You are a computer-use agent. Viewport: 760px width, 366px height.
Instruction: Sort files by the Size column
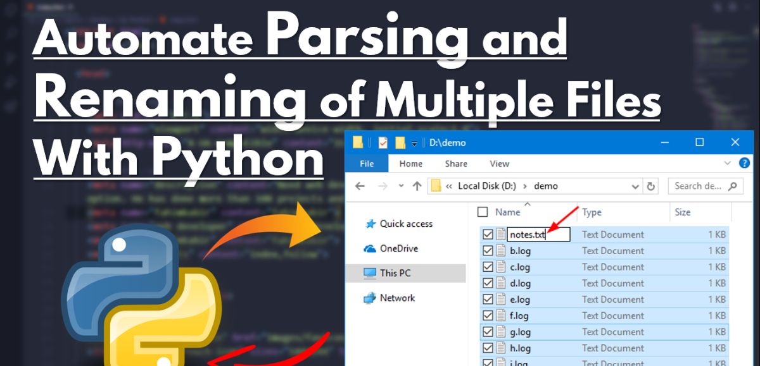coord(683,212)
